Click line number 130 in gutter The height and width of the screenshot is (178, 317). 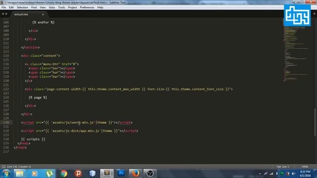pos(6,122)
